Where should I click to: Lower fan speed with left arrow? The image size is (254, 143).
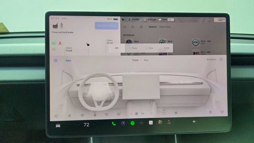click(131, 114)
